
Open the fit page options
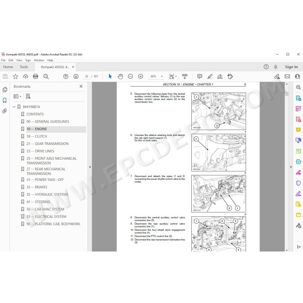coord(173,77)
